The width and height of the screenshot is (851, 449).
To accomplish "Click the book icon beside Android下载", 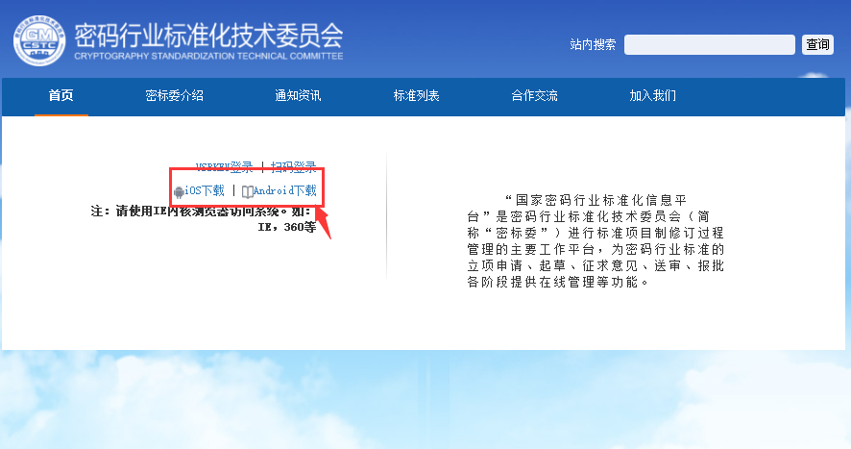I will tap(247, 191).
